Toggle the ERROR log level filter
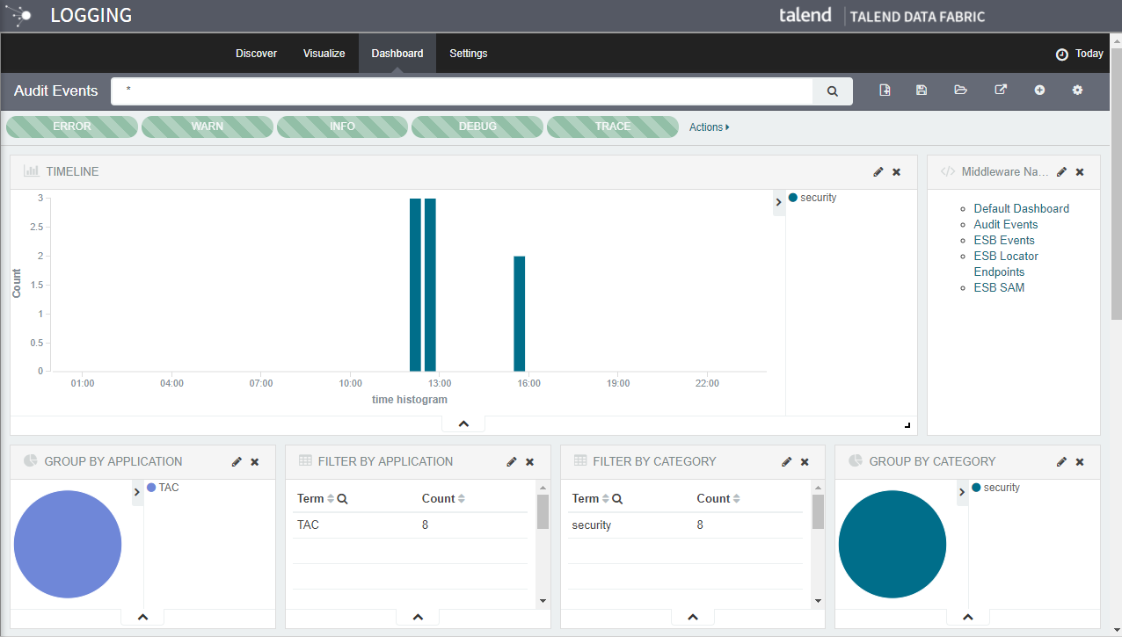The width and height of the screenshot is (1122, 637). pos(72,127)
